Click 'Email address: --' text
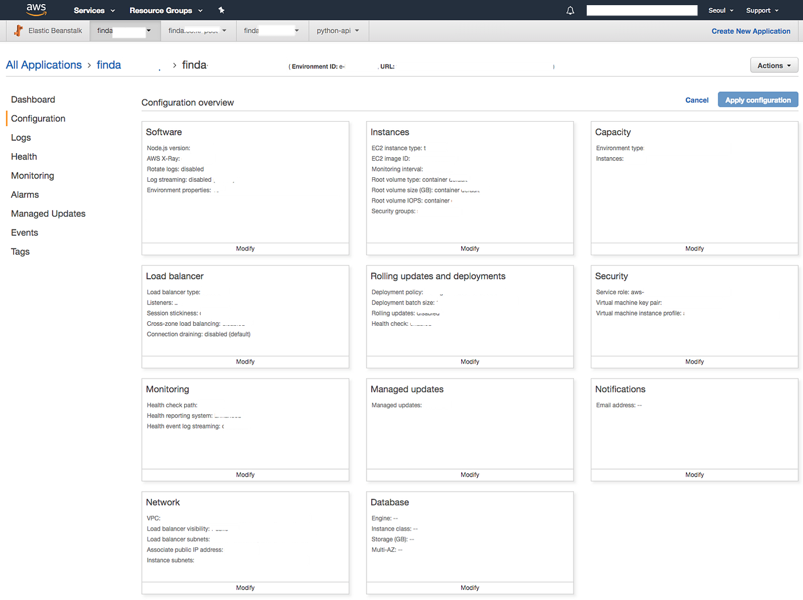The width and height of the screenshot is (803, 600). coord(619,406)
